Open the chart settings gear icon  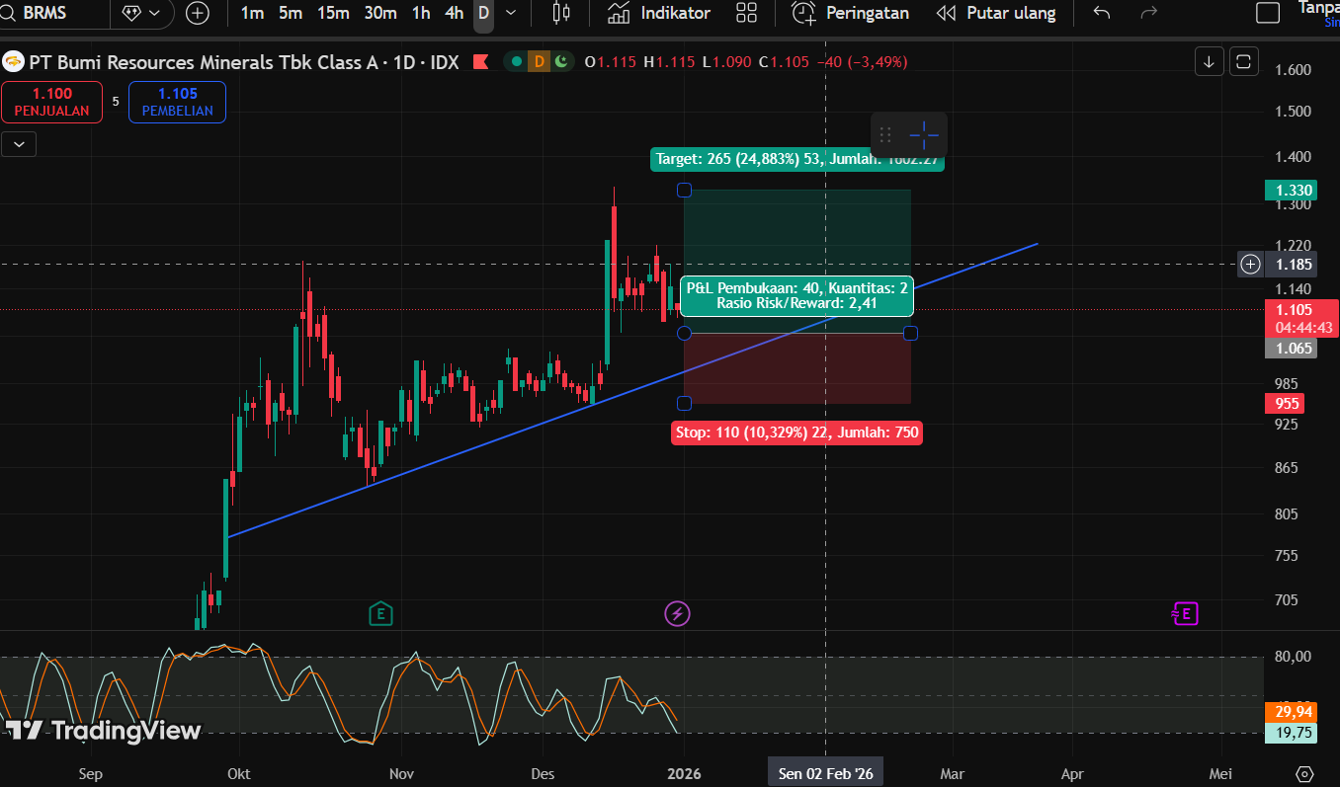(1304, 773)
